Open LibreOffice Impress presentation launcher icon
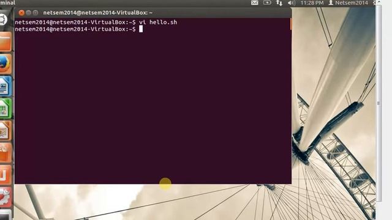Image resolution: width=392 pixels, height=220 pixels. coord(6,130)
